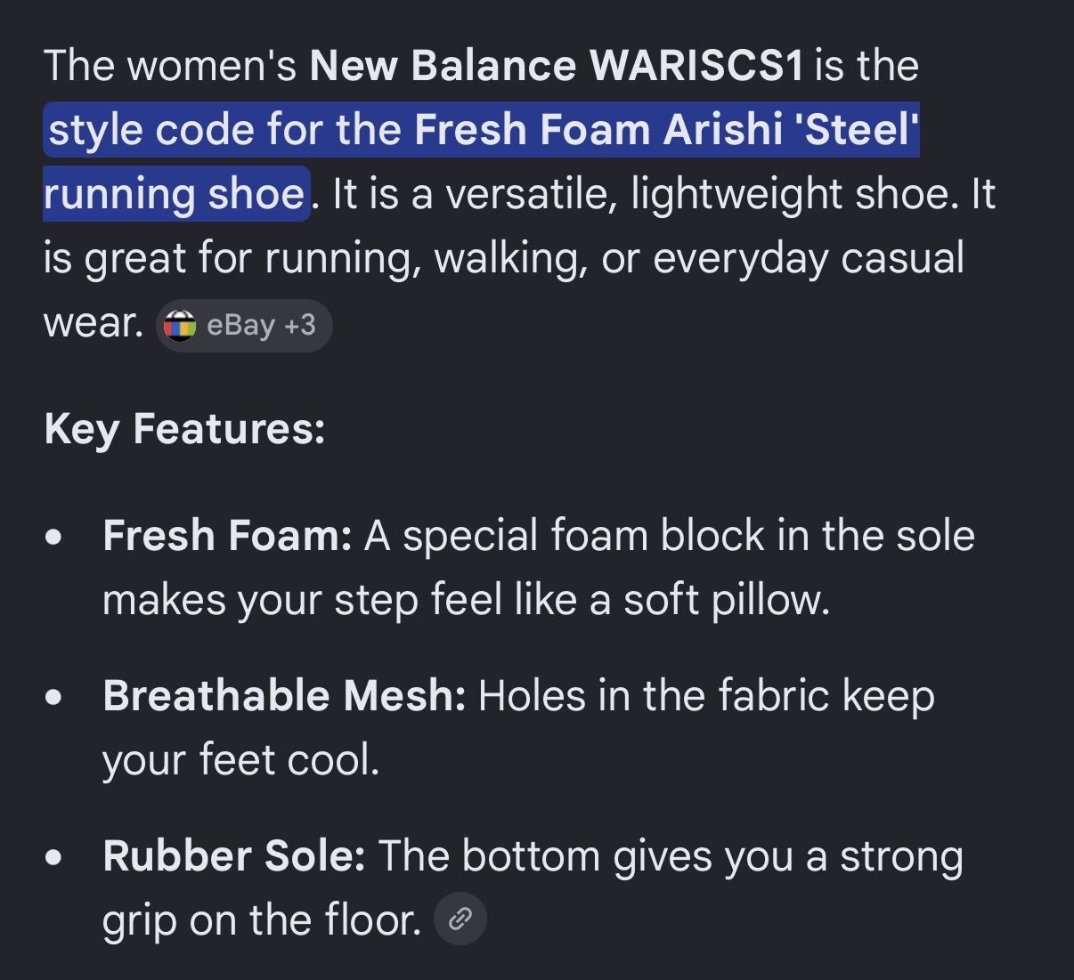1074x980 pixels.
Task: Open the eBay +3 sources chip
Action: 244,326
